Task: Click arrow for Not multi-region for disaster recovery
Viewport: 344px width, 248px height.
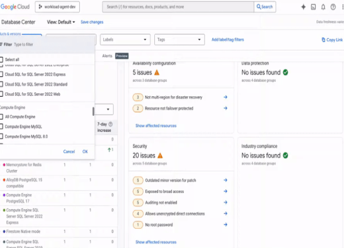Action: pyautogui.click(x=225, y=97)
